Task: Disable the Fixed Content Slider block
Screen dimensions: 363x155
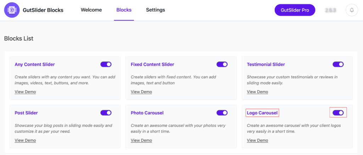Action: click(x=222, y=64)
